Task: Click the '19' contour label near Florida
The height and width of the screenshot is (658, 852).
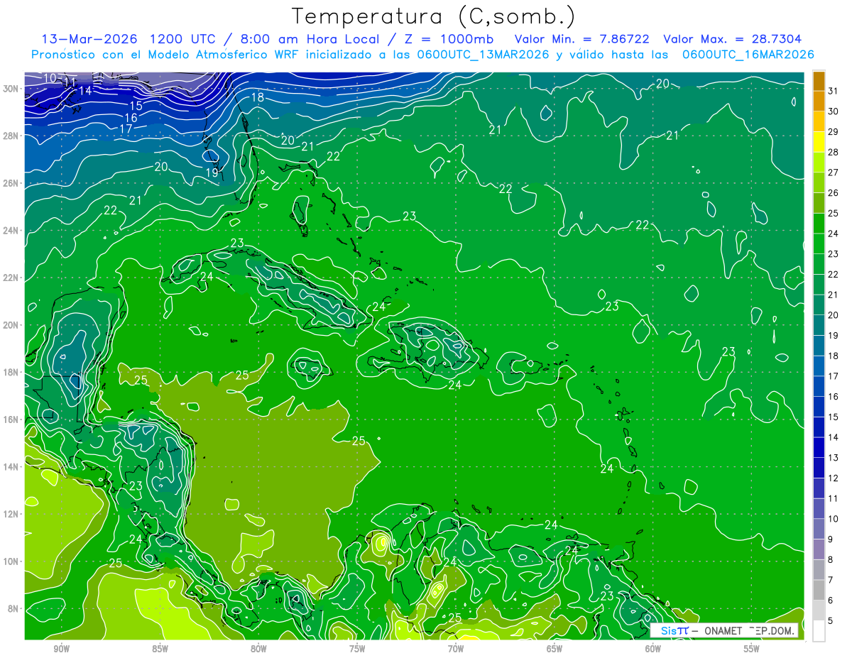Action: [x=212, y=172]
